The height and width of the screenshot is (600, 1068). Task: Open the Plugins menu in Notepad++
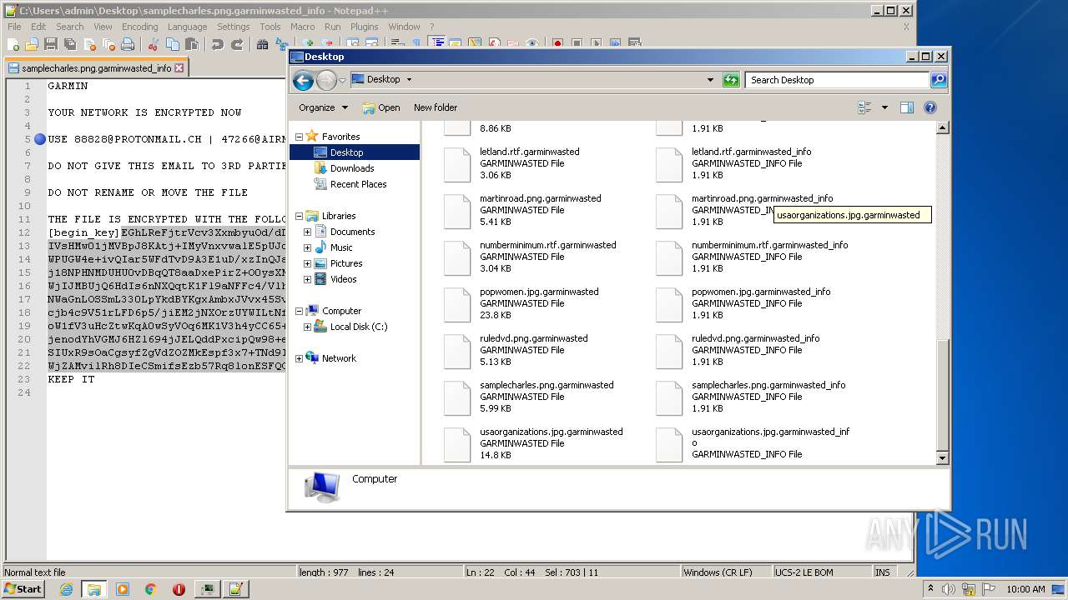coord(364,27)
